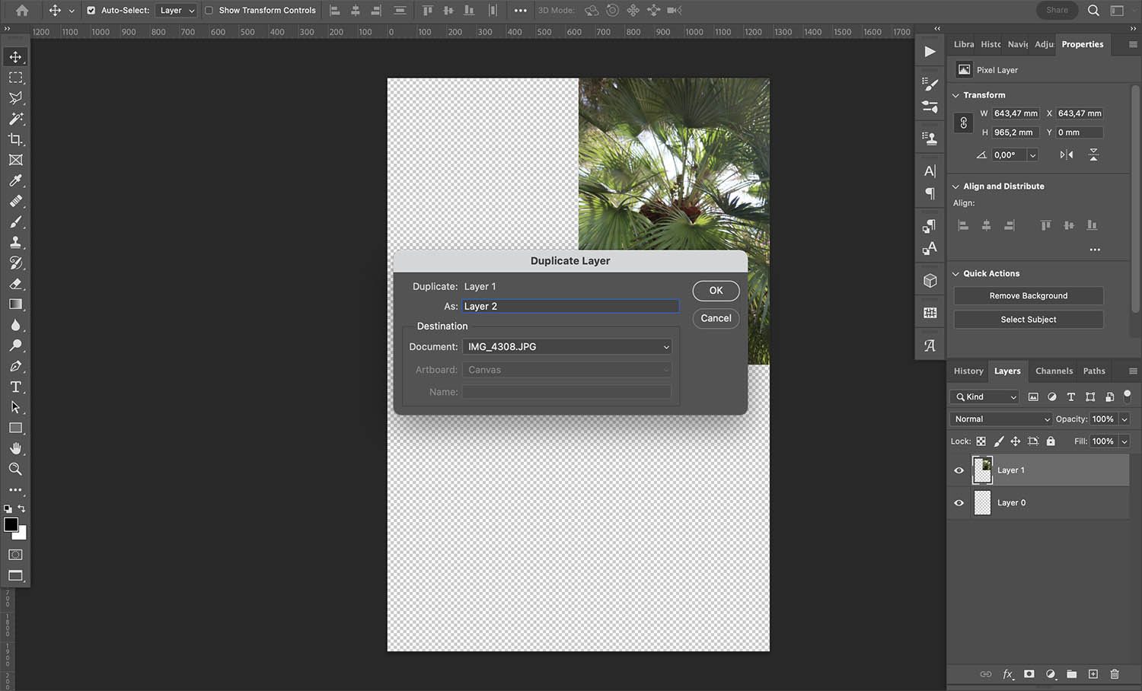Click the Layer 2 name input field
This screenshot has width=1142, height=691.
coord(570,306)
